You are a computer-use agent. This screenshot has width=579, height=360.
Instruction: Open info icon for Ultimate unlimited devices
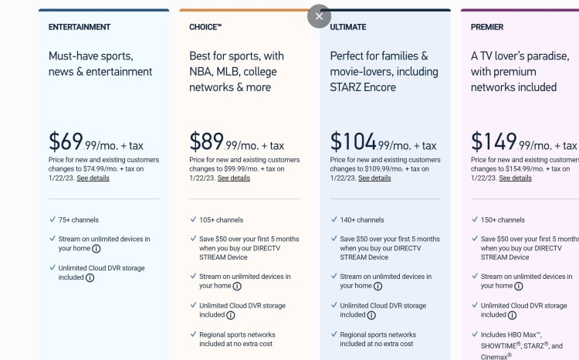pyautogui.click(x=378, y=286)
